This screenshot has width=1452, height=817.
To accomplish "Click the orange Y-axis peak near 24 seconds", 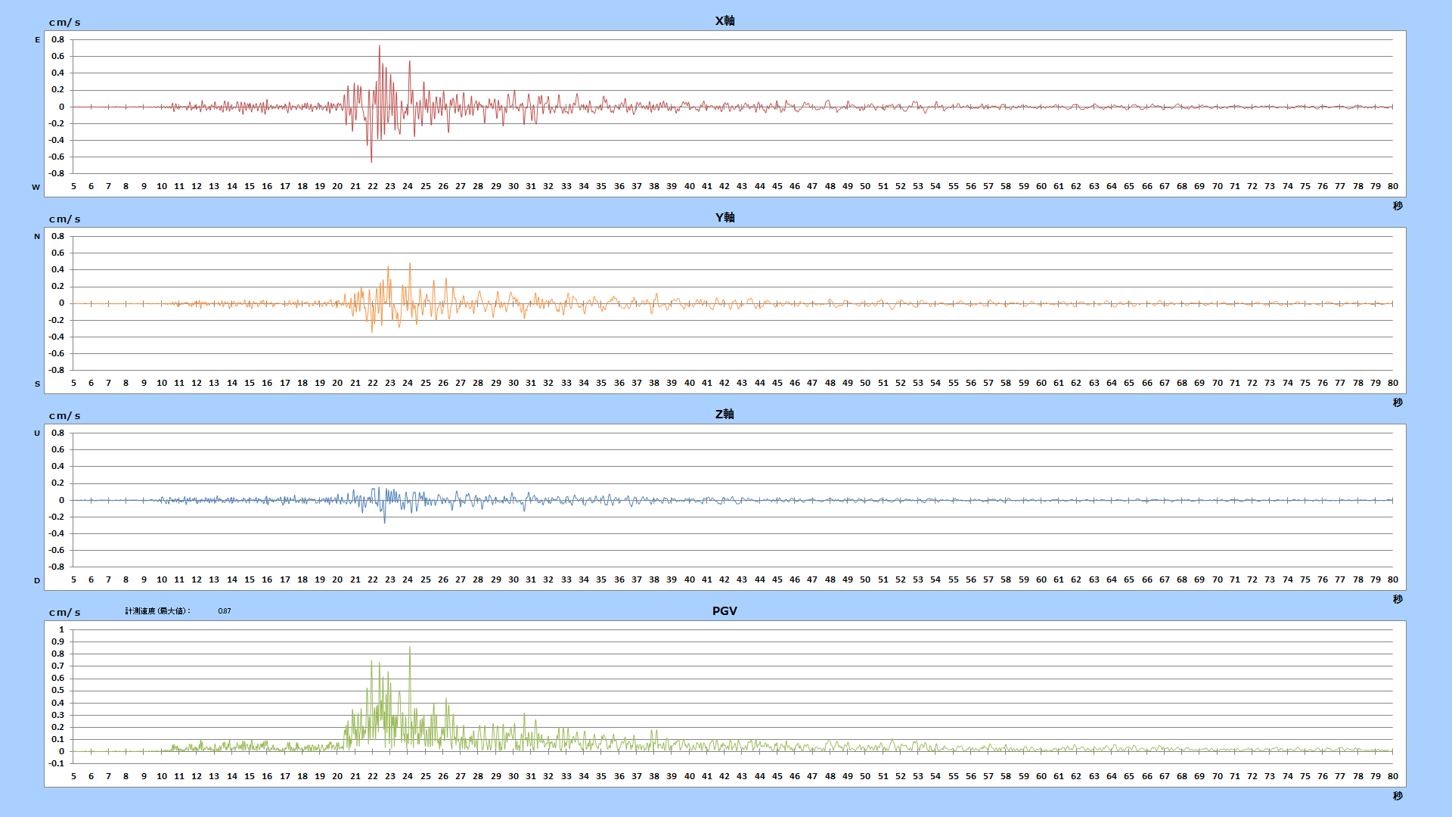I will [x=410, y=265].
